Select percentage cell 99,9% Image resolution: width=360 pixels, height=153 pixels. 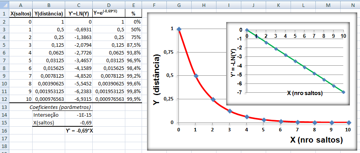[133, 99]
